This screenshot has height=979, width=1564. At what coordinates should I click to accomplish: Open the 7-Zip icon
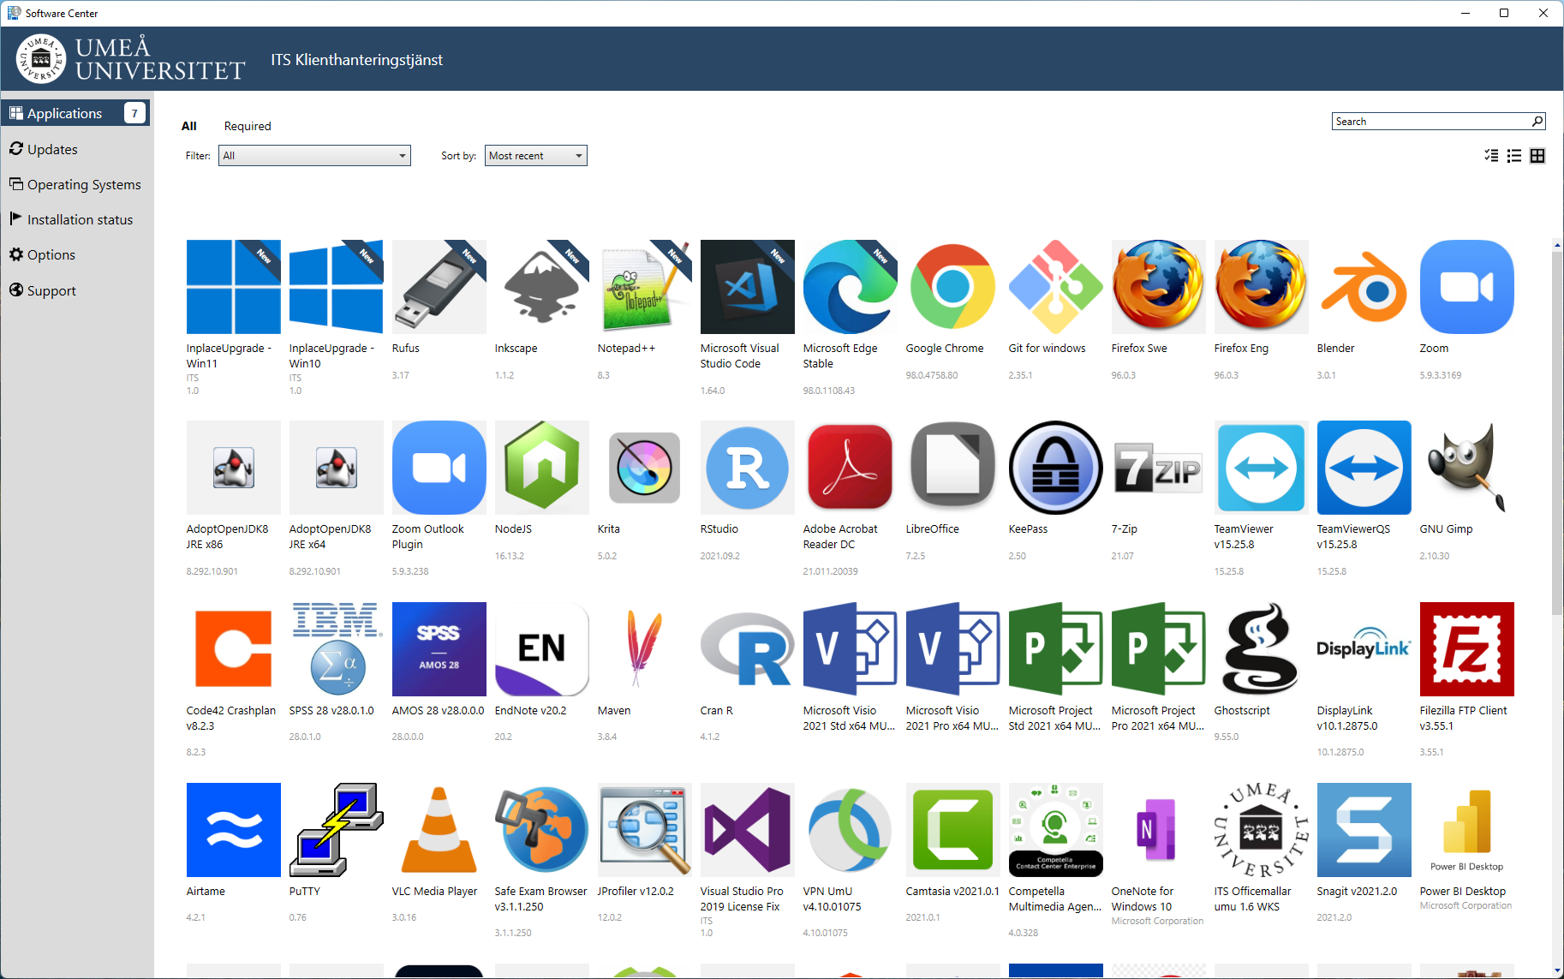(1158, 468)
